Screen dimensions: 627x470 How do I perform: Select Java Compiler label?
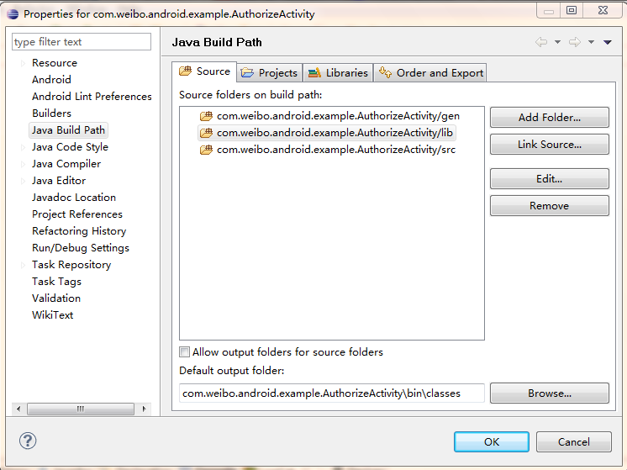(66, 164)
